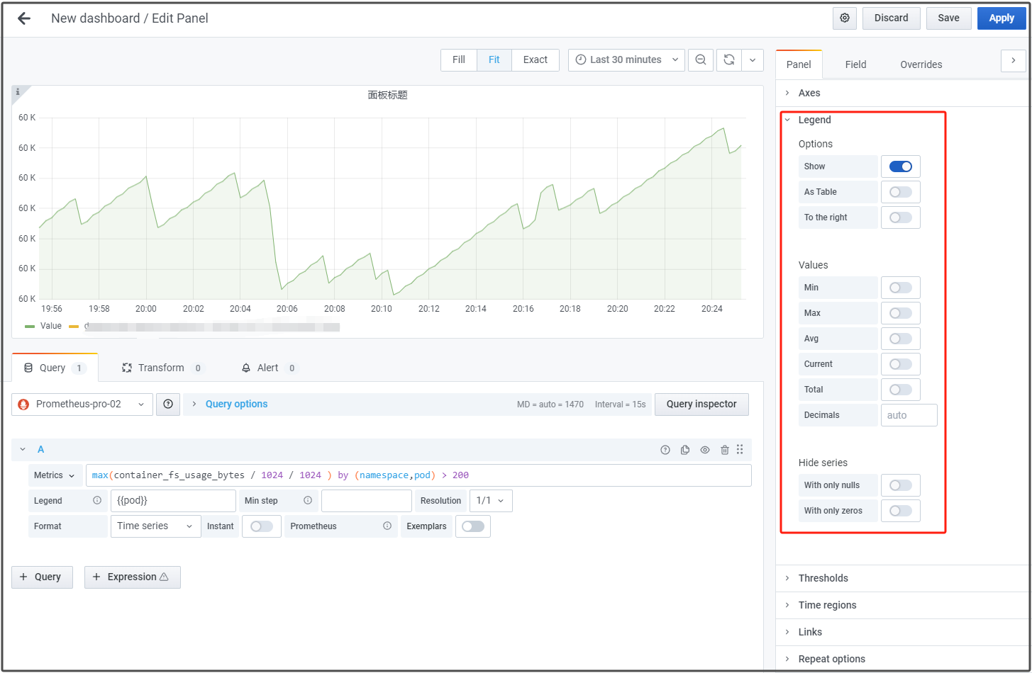Open the Query inspector
The height and width of the screenshot is (673, 1032).
tap(701, 405)
